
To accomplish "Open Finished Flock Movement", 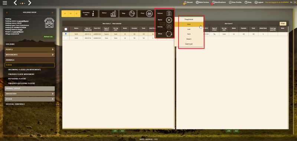I will [21, 74].
